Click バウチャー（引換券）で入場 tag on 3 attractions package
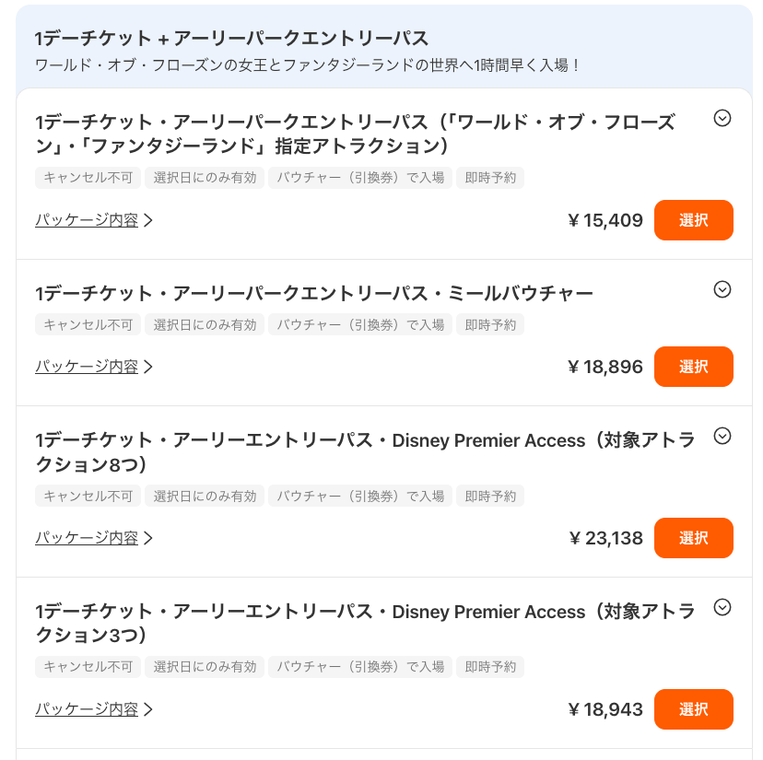Screen dimensions: 763x760 360,666
